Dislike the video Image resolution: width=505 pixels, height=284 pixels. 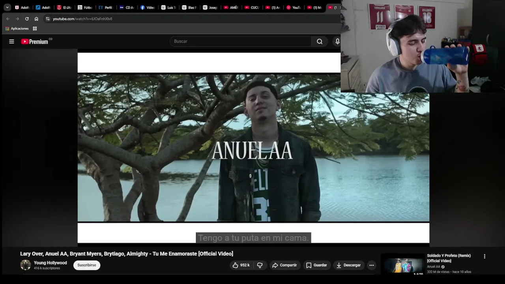[x=260, y=265]
